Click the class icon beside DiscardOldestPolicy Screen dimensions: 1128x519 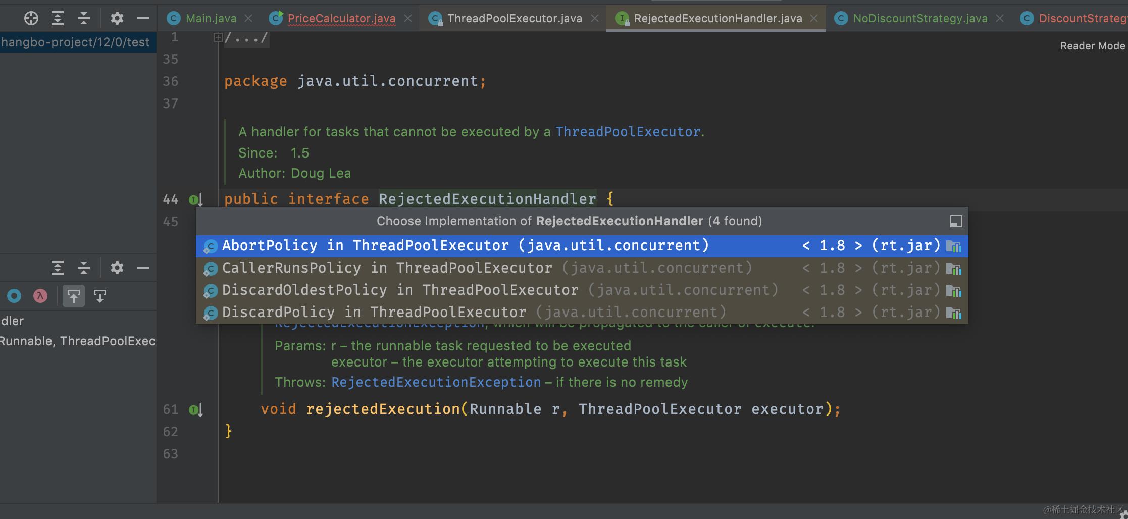[210, 291]
